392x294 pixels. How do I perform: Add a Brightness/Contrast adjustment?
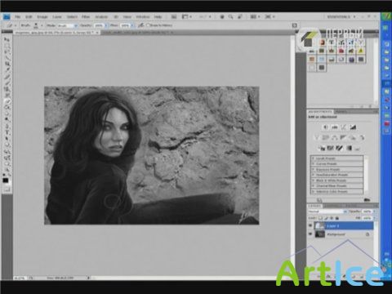click(325, 127)
